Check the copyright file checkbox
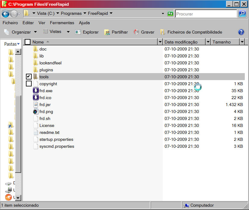249x210 pixels. [29, 84]
